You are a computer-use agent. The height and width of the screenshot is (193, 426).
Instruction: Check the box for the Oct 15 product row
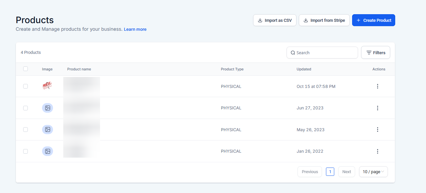pos(26,86)
